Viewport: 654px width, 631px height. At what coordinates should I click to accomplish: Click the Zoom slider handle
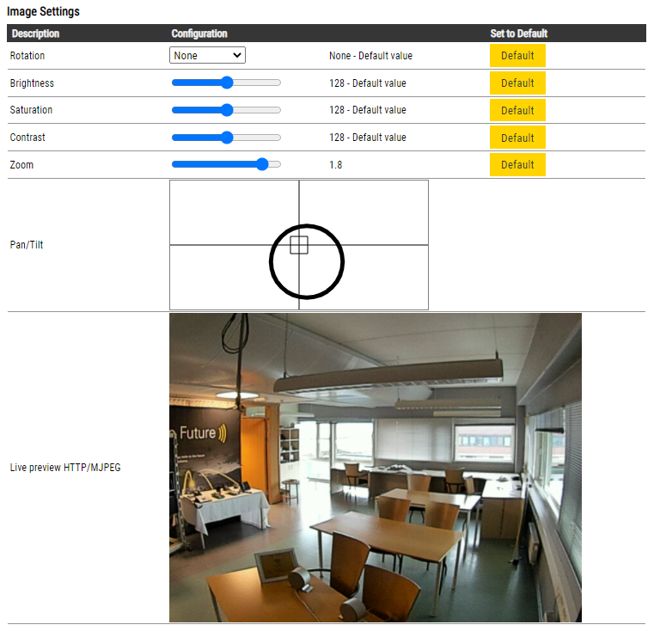tap(262, 164)
